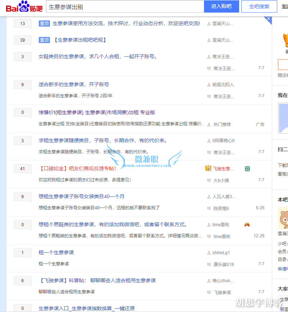Click the reply bubble icon beside 康乐美518

(x=209, y=265)
